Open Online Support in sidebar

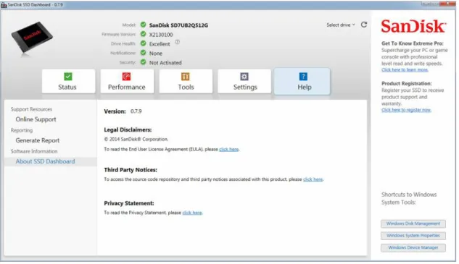point(36,119)
